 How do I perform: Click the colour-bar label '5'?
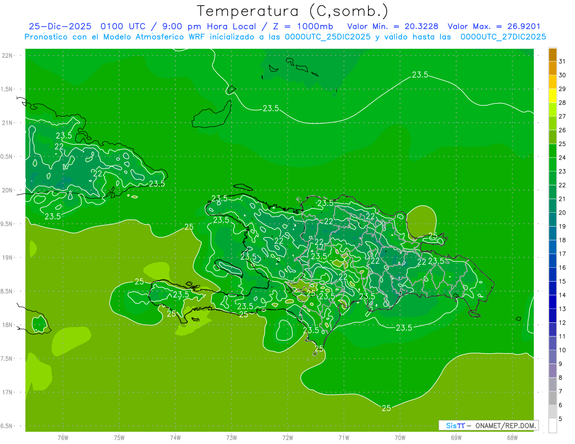tap(561, 419)
